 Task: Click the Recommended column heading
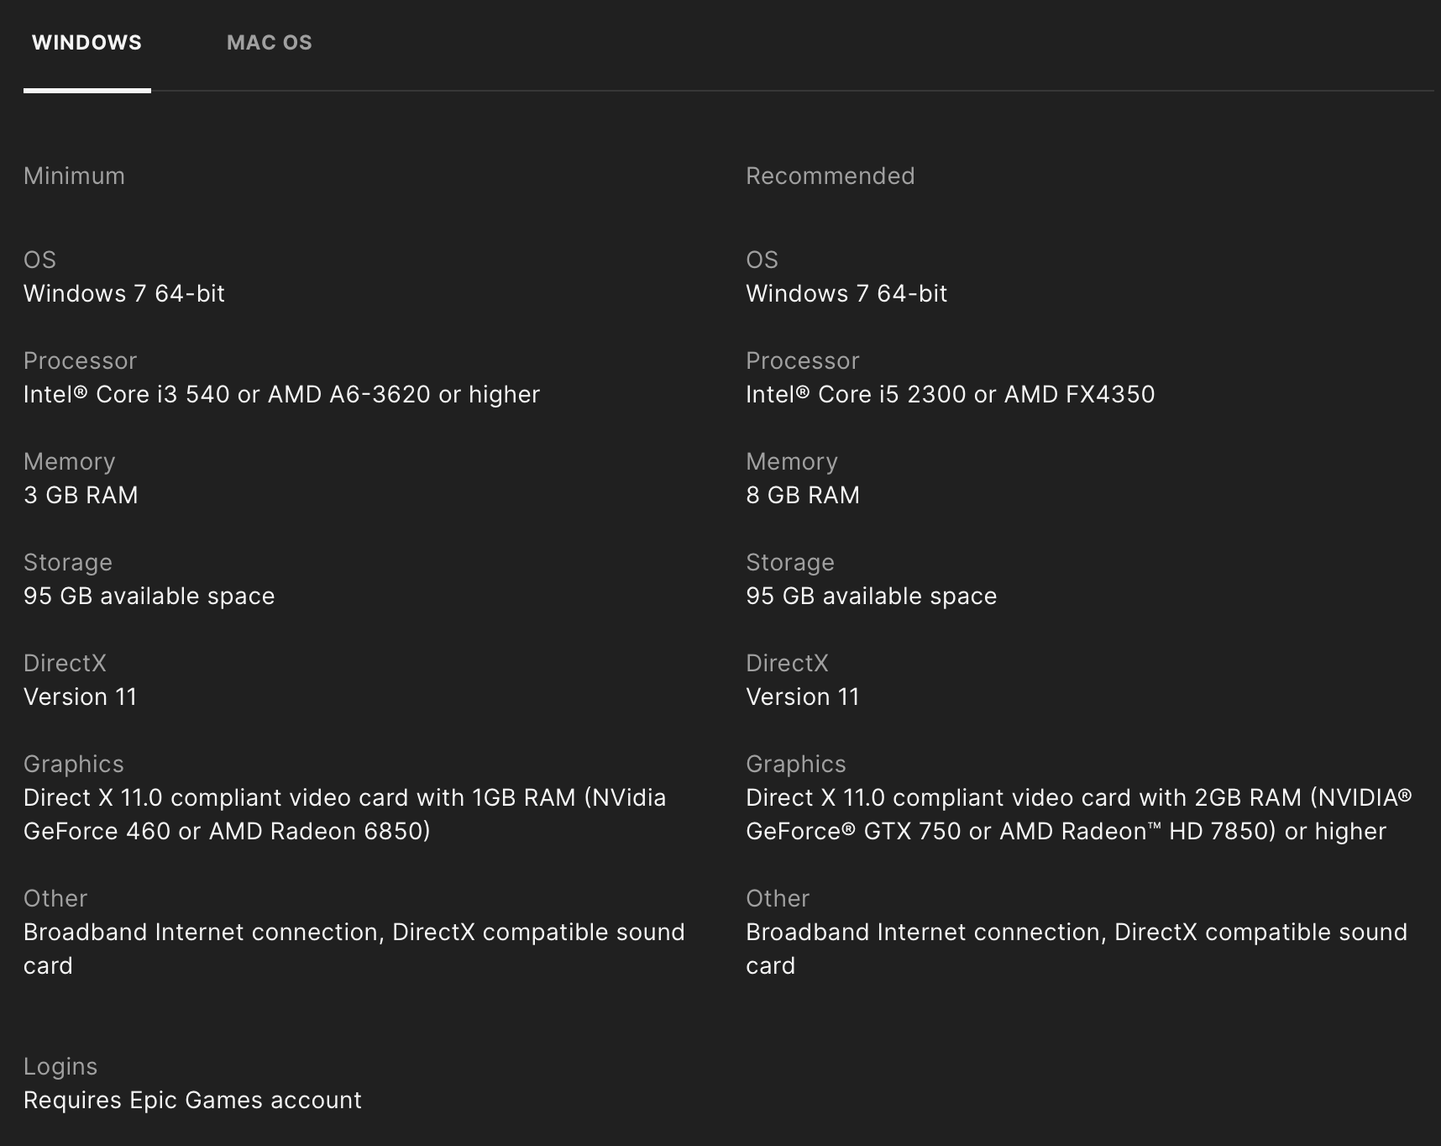(830, 176)
